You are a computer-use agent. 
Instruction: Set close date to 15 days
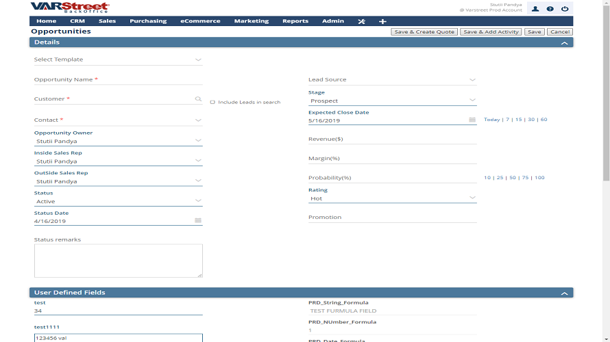pyautogui.click(x=519, y=120)
